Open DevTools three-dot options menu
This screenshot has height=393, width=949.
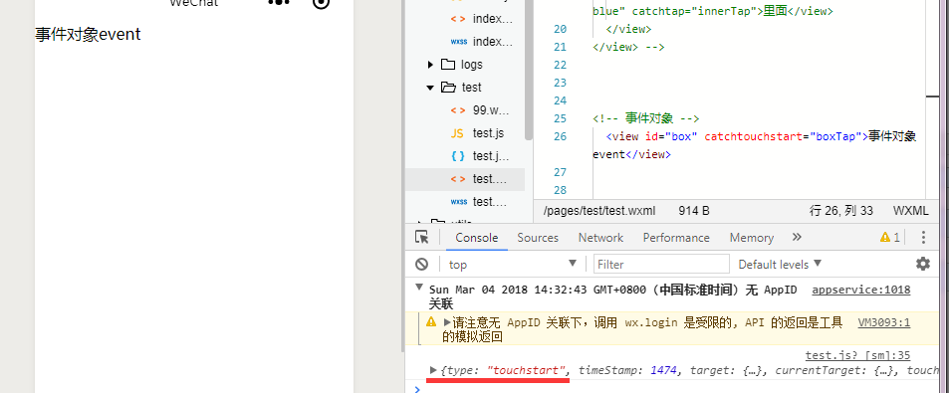(923, 237)
